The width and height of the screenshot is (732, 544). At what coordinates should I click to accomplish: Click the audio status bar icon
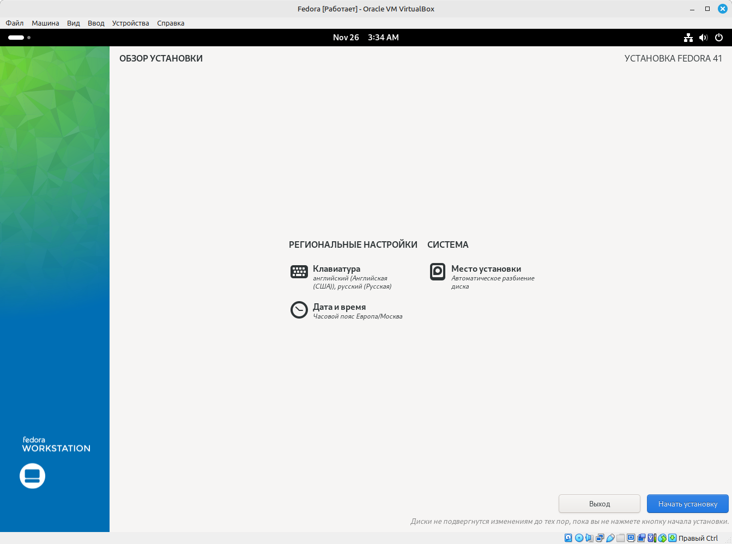(x=589, y=538)
